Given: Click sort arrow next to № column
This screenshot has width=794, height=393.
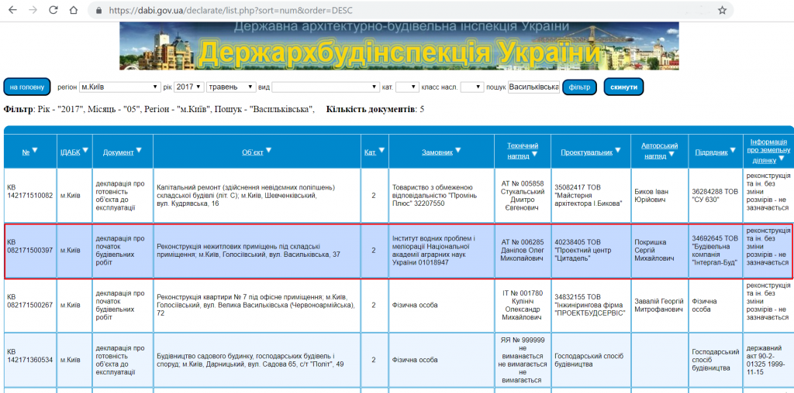Looking at the screenshot, I should point(35,150).
